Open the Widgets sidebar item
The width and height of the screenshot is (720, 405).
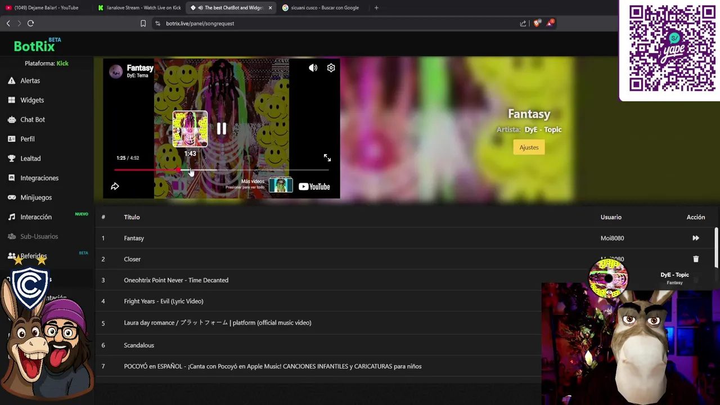(31, 100)
